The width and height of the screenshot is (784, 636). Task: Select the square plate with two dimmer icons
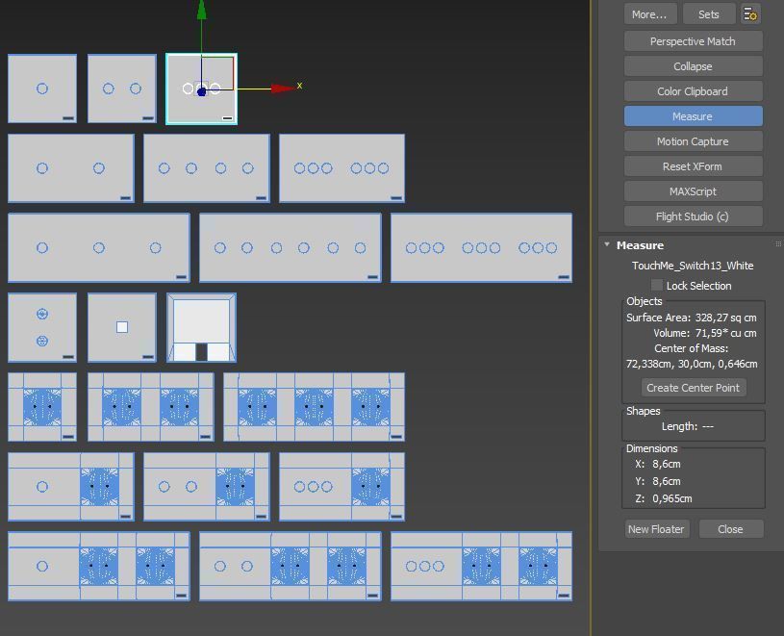(42, 327)
